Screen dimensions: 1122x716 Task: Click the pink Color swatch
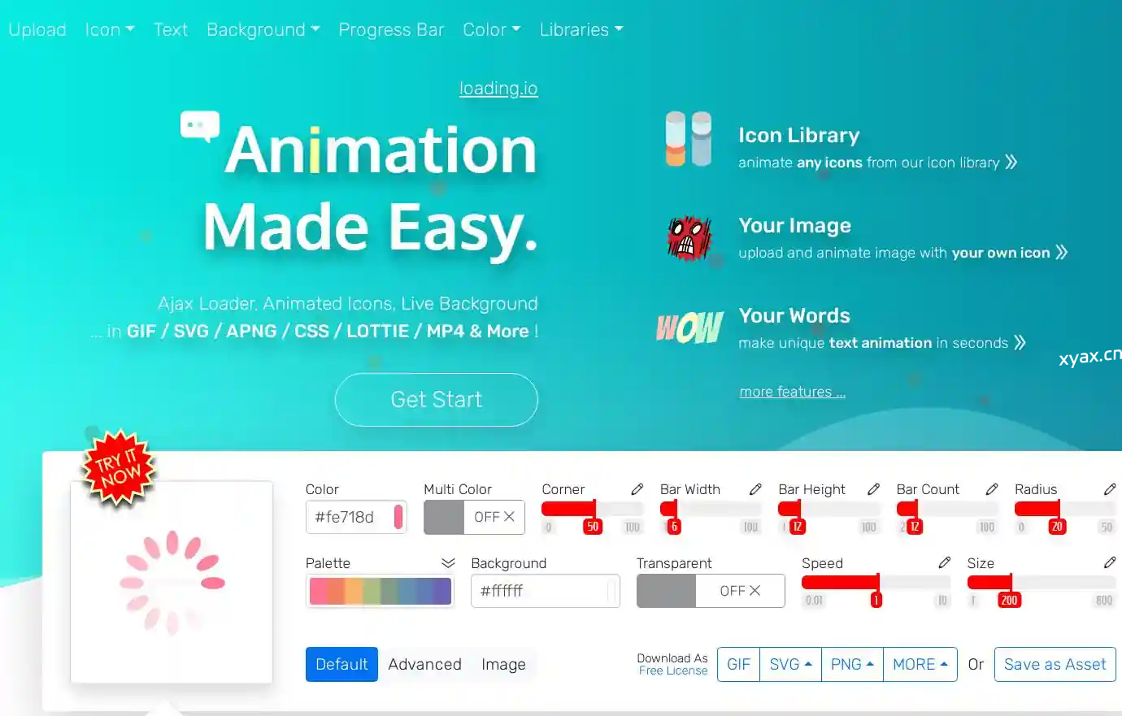[x=398, y=517]
